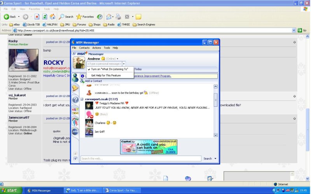Image resolution: width=311 pixels, height=194 pixels.
Task: Click Andrew's display picture in Messenger
Action: 79,62
